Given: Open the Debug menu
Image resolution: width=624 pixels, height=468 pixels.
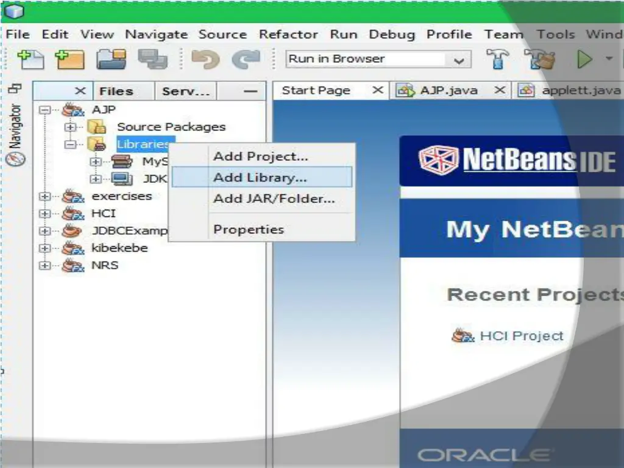Looking at the screenshot, I should [392, 35].
